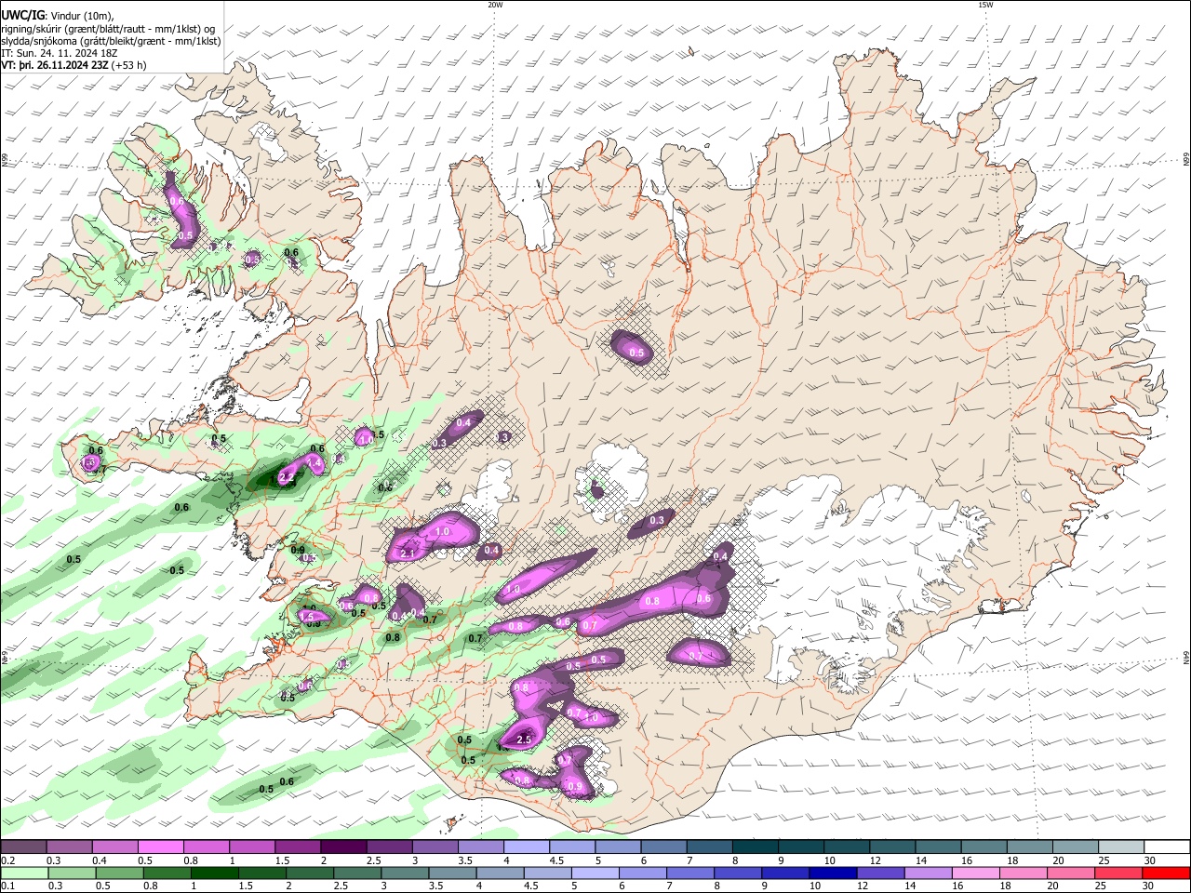Pick the dark green swatch between 1 and 1.5, bottom legend row
The image size is (1191, 893).
213,872
